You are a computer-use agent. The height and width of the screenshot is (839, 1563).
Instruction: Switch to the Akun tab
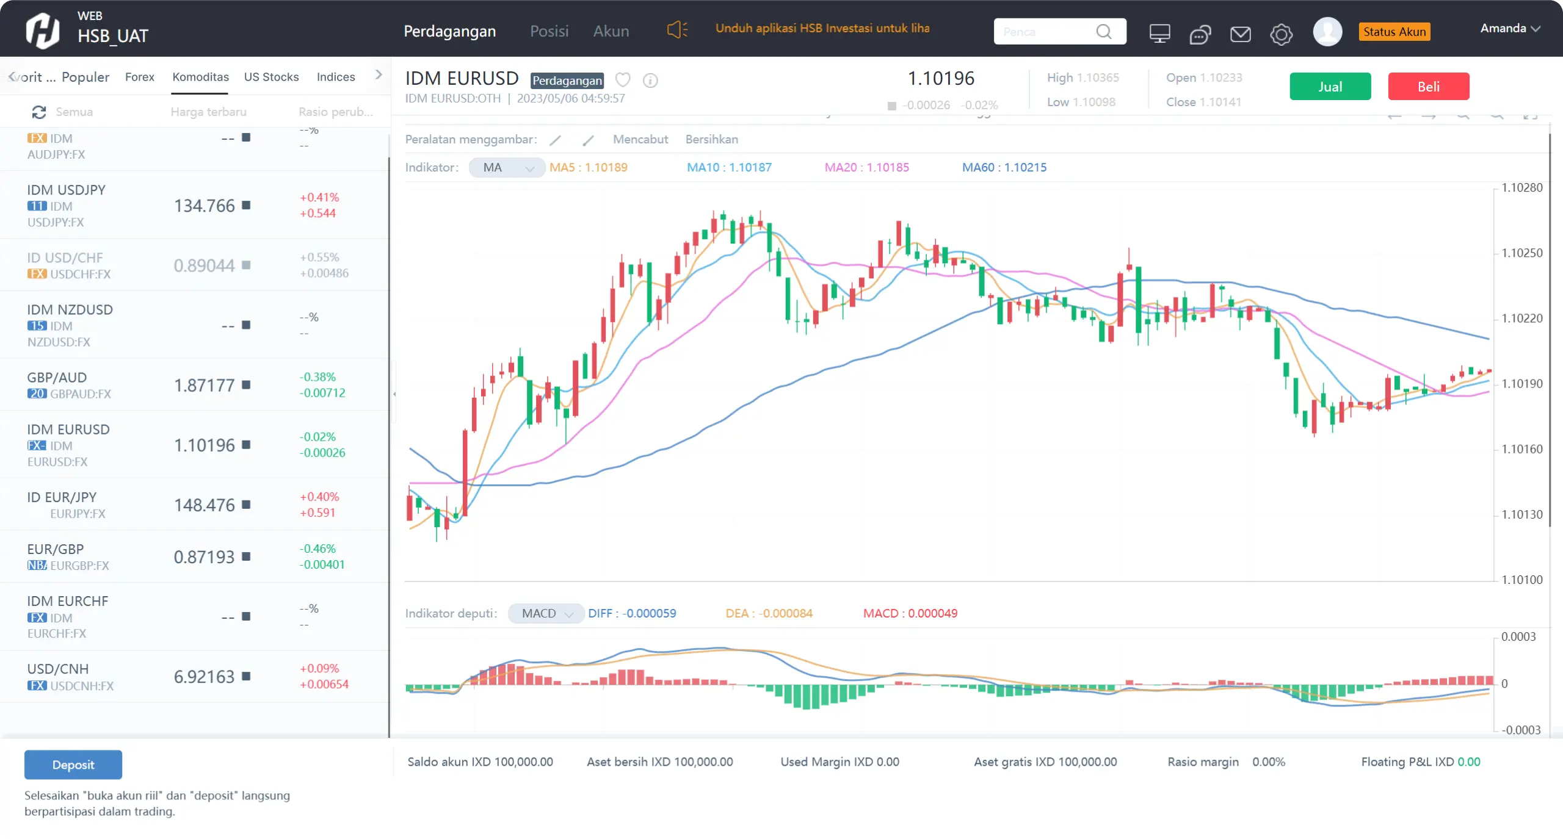(611, 31)
